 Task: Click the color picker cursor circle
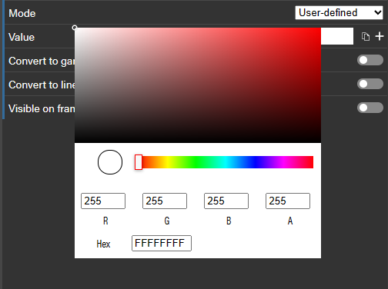tap(75, 28)
